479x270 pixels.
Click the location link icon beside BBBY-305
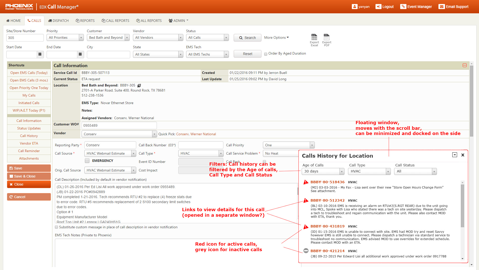[x=139, y=85]
